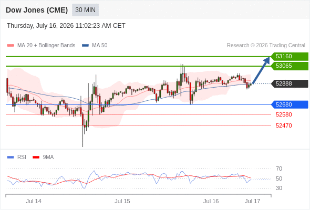Toggle the RSI legend label

pyautogui.click(x=22, y=157)
